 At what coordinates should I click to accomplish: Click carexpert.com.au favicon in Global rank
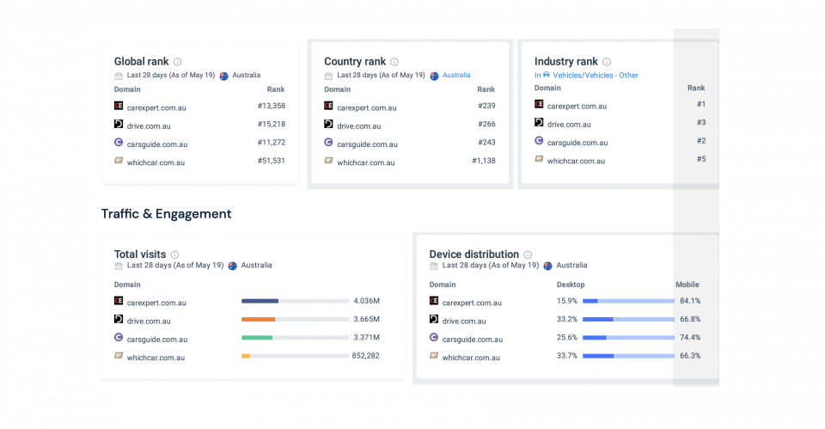coord(119,107)
